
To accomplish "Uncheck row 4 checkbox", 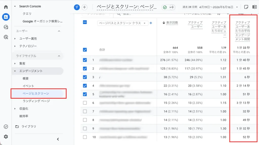I will [x=85, y=86].
